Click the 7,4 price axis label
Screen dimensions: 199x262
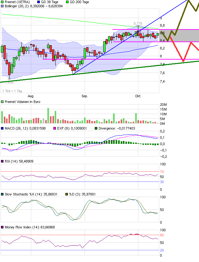[x=162, y=81]
